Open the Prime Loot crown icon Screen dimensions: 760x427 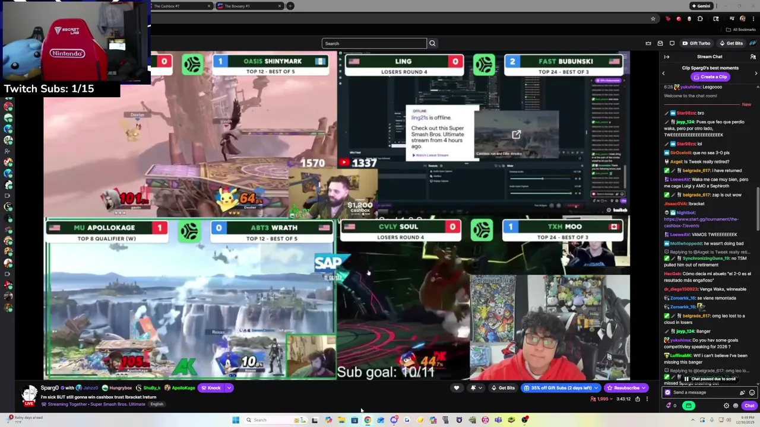tap(648, 43)
